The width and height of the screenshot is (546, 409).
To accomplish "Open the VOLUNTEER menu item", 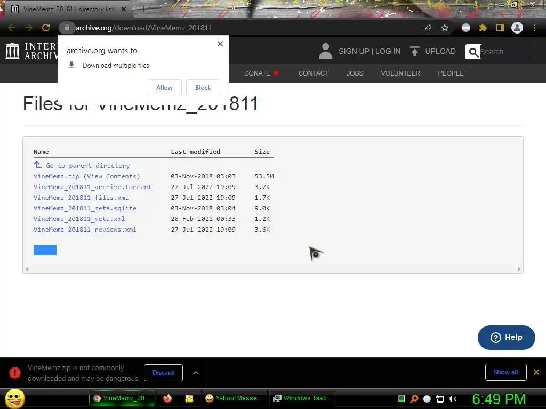I will click(x=400, y=73).
